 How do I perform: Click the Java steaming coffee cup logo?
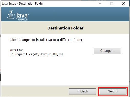(11, 13)
